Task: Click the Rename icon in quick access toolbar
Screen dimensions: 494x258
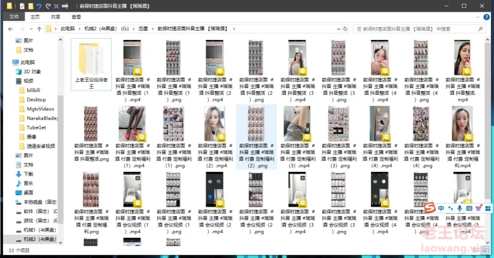Action: pos(65,6)
